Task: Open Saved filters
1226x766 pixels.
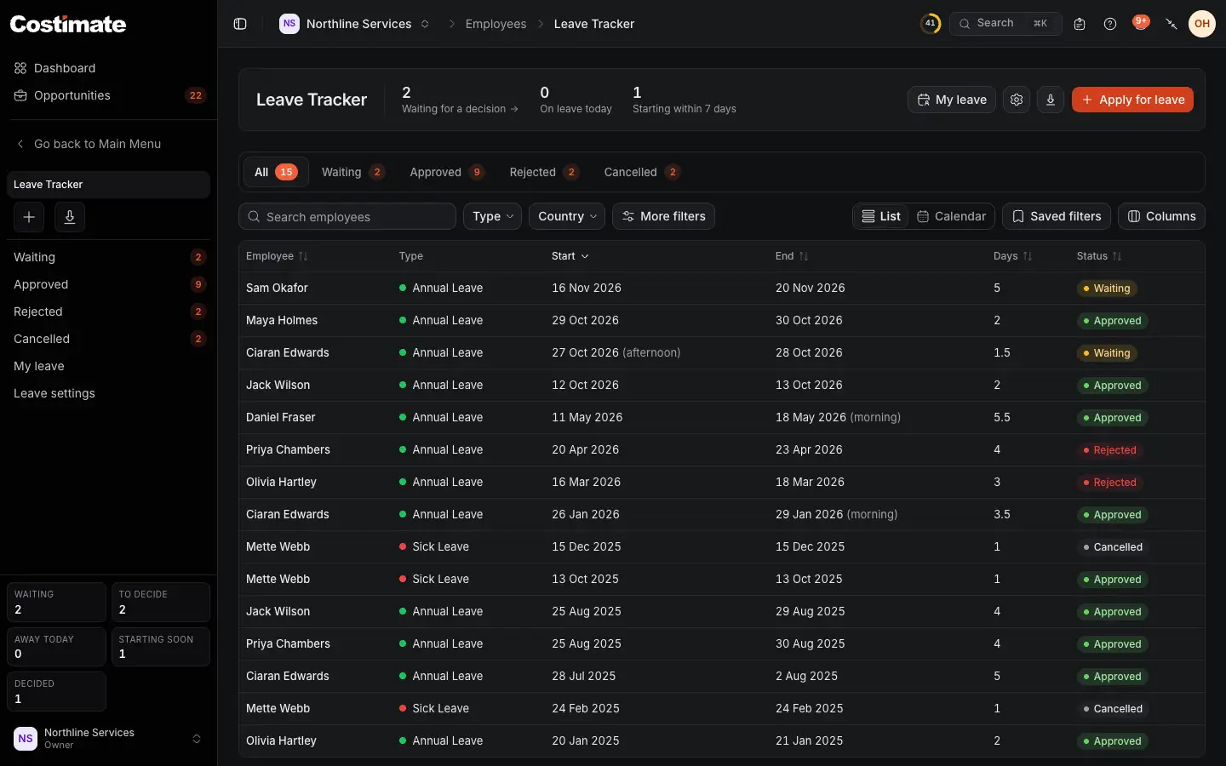Action: click(x=1057, y=216)
